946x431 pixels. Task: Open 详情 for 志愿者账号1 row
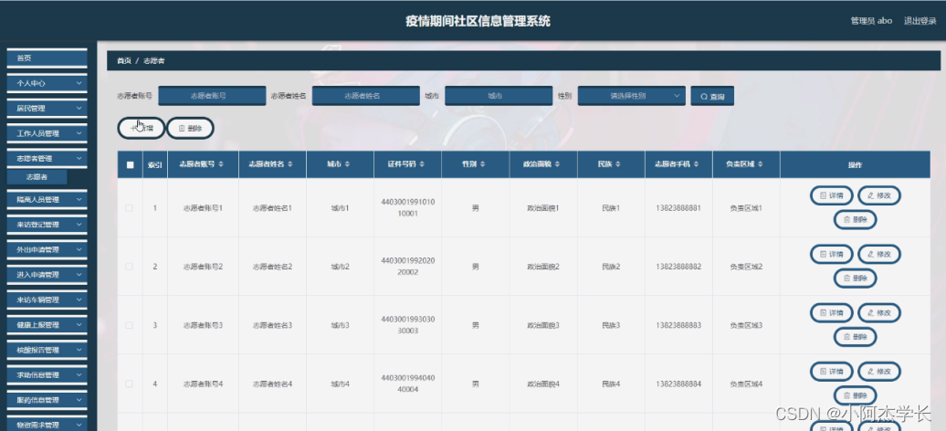pyautogui.click(x=831, y=195)
